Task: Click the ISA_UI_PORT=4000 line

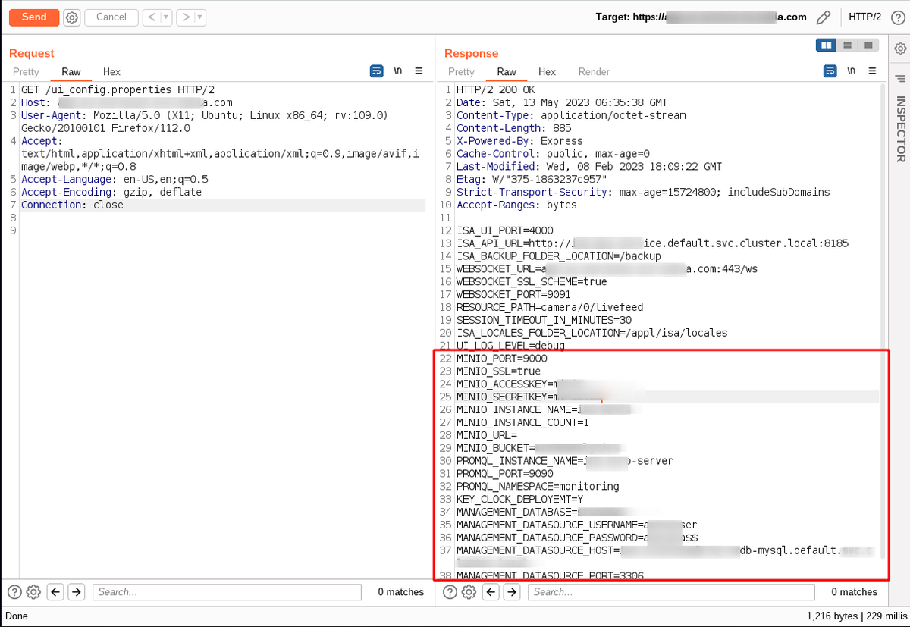Action: 505,230
